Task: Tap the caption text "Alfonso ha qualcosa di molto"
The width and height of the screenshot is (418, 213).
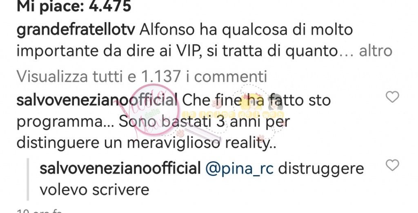Action: pyautogui.click(x=246, y=30)
